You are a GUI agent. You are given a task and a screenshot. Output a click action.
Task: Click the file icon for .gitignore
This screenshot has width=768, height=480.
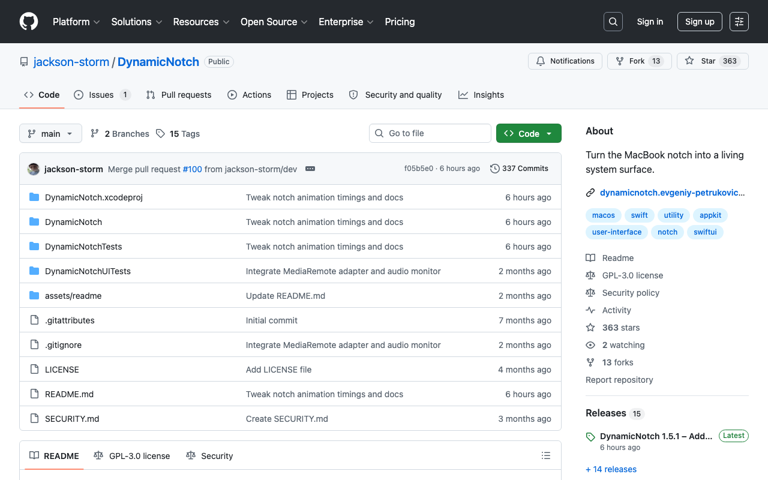coord(34,345)
